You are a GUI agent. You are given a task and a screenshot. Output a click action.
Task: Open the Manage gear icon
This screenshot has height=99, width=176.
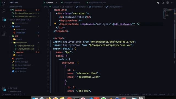4,89
